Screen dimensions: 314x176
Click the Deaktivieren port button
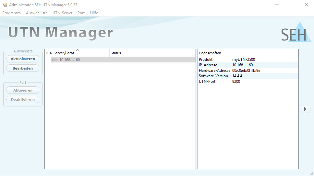[x=23, y=100]
